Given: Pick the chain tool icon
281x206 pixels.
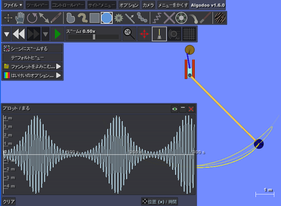Looking at the screenshot, I should pos(142,18).
